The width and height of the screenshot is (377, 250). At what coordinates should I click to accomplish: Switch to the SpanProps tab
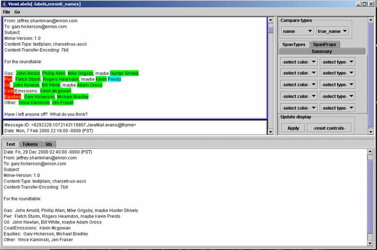(324, 45)
